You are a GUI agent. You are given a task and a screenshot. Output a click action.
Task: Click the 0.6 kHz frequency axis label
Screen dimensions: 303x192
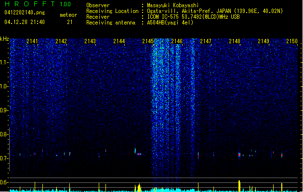4,182
